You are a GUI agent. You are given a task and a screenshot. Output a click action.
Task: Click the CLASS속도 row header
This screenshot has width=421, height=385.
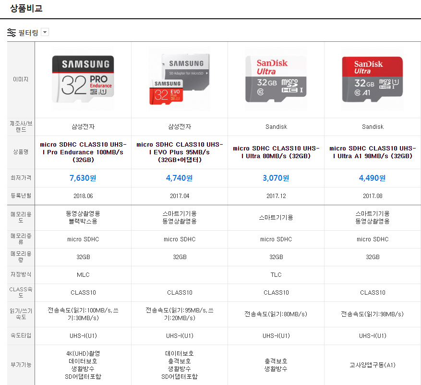pyautogui.click(x=21, y=292)
